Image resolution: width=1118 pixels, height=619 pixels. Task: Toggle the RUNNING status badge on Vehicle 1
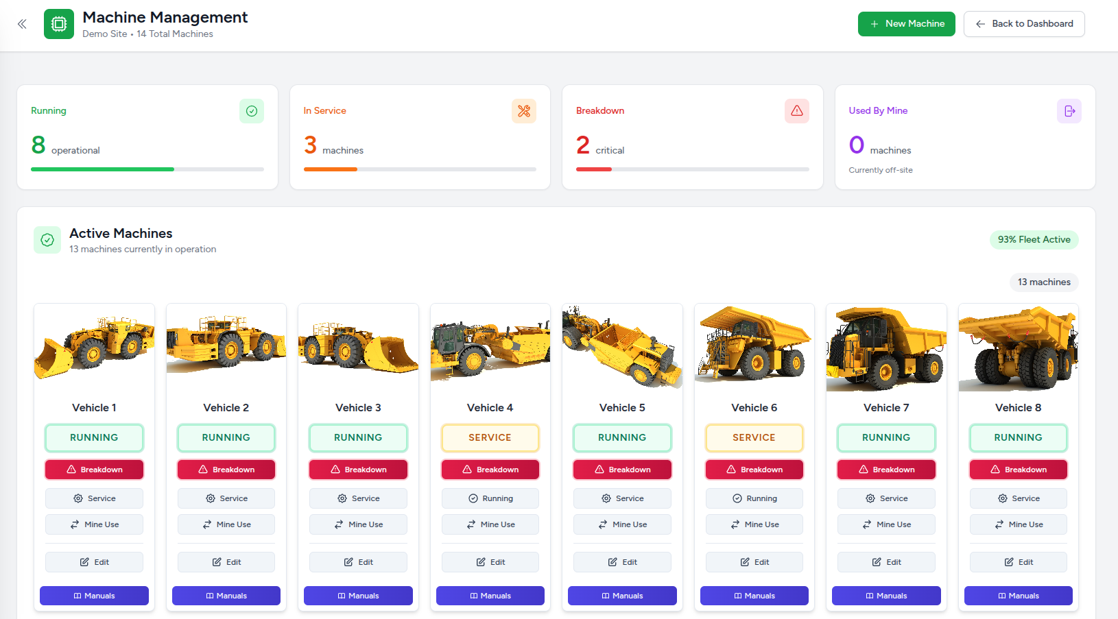point(94,437)
